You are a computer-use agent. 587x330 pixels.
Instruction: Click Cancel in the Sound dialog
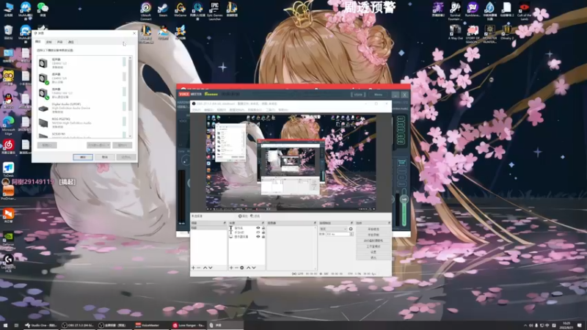[x=105, y=157]
